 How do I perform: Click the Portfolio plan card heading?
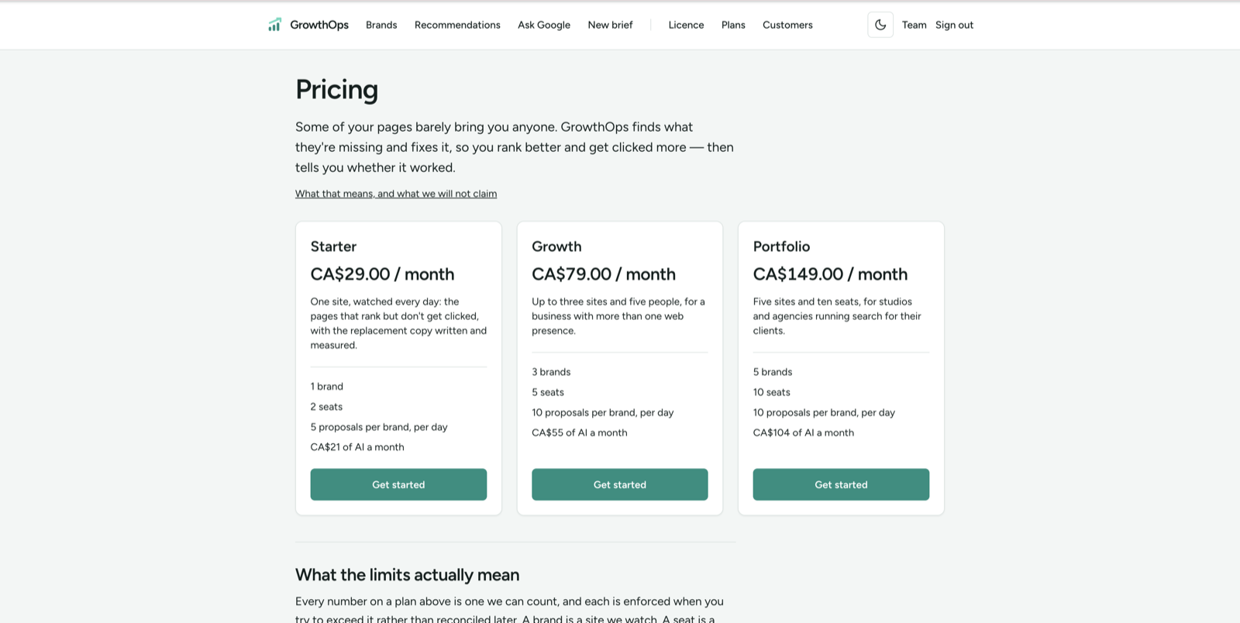click(781, 246)
